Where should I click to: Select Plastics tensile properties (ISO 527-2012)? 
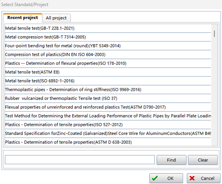(64, 125)
